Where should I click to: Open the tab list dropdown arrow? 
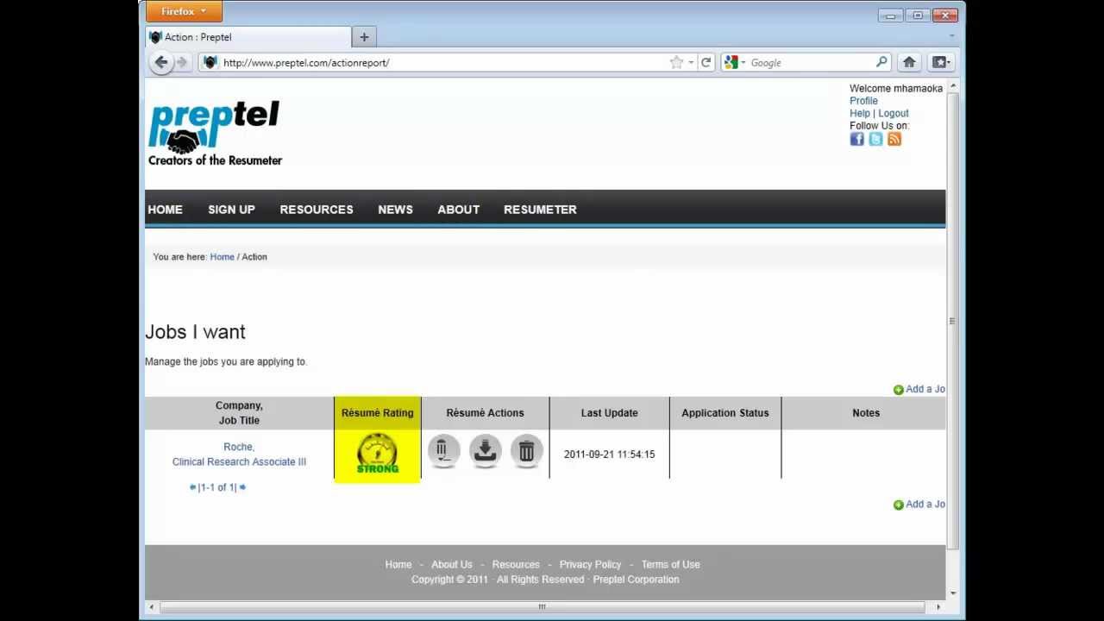click(951, 36)
